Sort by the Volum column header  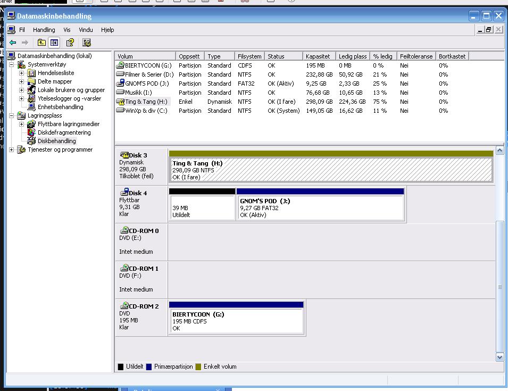coord(145,56)
